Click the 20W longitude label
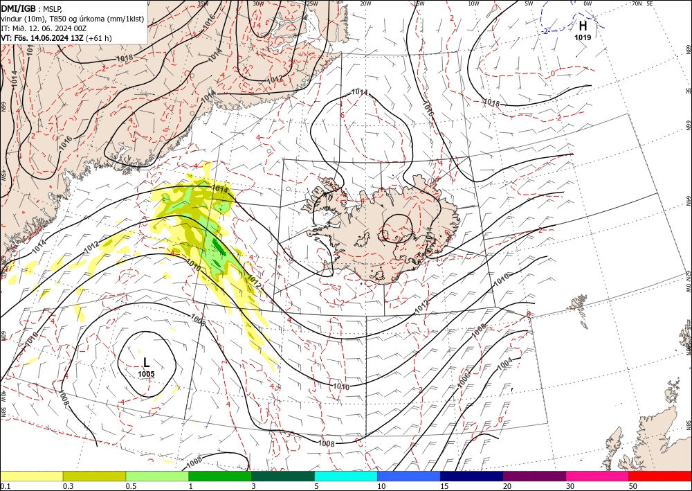 365,3
